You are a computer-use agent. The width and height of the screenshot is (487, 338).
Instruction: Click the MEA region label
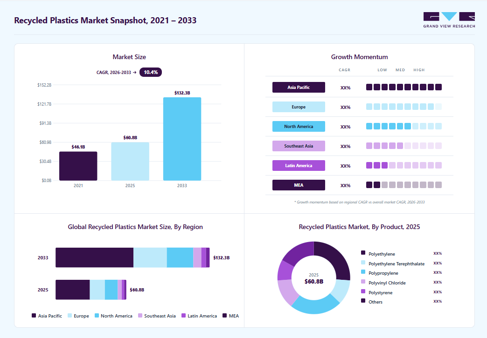[299, 185]
